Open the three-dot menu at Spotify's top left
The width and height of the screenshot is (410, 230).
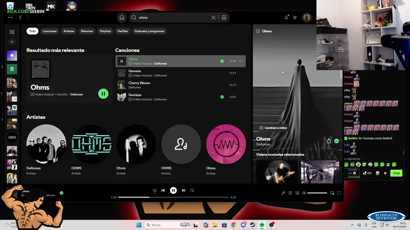(10, 18)
